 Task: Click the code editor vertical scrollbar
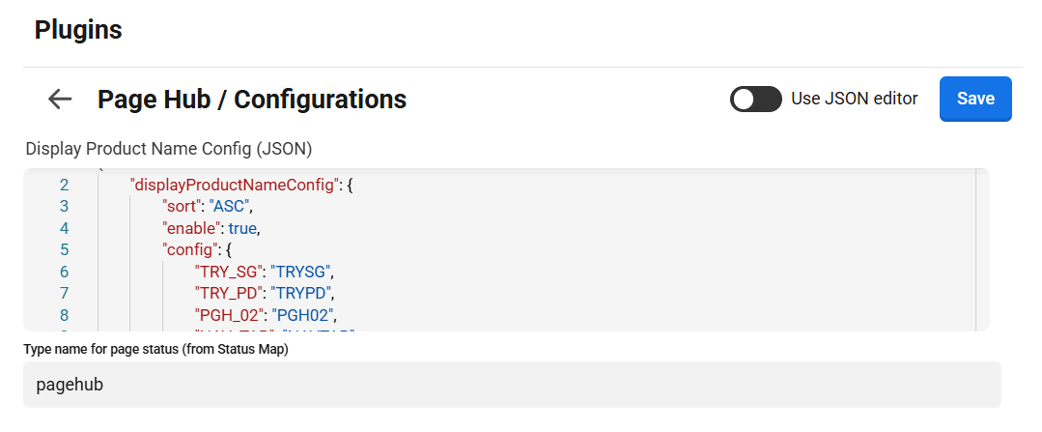click(982, 249)
